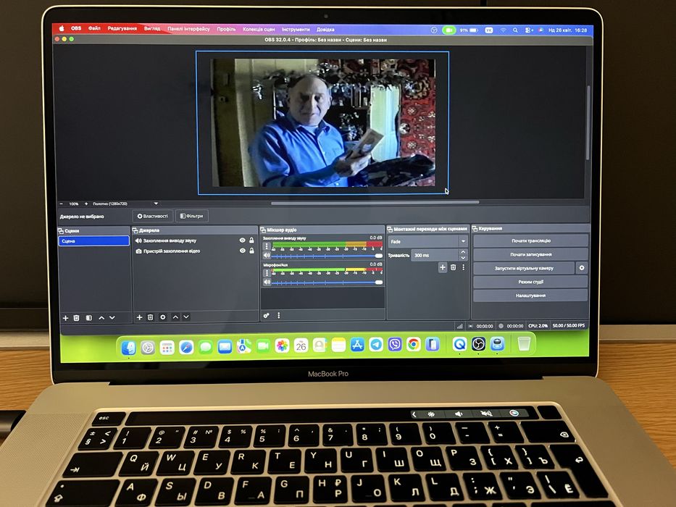Remove selected source with trash icon
The image size is (676, 507).
click(151, 317)
